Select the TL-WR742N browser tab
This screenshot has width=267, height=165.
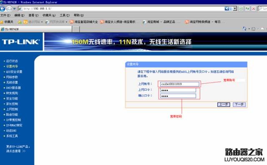[x=36, y=29]
